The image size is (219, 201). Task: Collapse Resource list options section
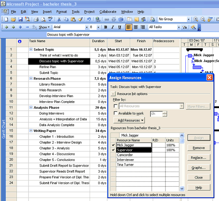pyautogui.click(x=113, y=94)
